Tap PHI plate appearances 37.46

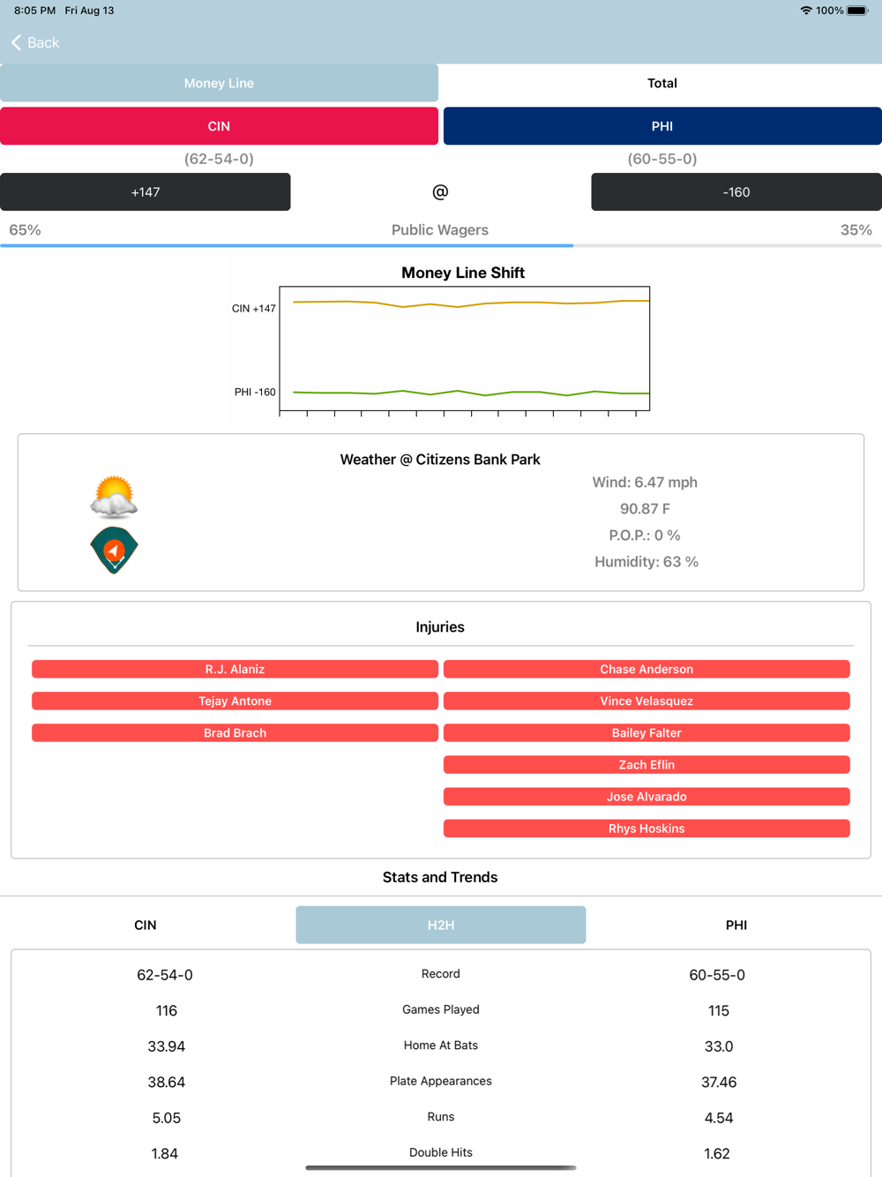(719, 1082)
